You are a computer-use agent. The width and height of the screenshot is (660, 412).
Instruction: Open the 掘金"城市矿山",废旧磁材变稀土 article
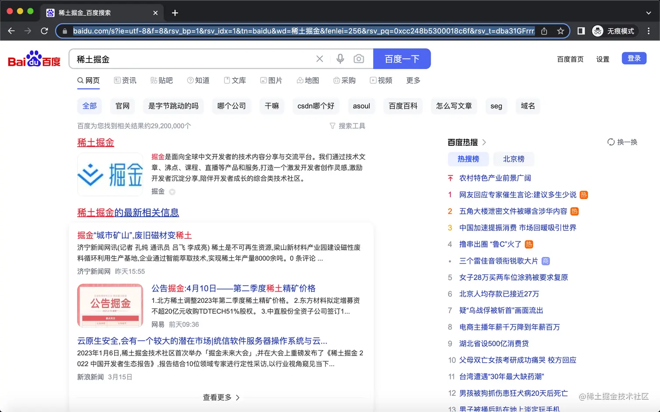click(134, 235)
